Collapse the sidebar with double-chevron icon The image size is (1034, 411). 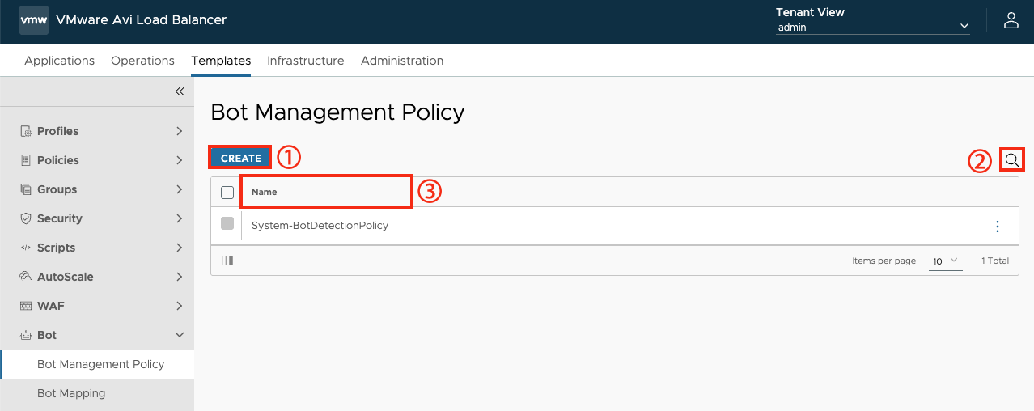pos(180,91)
